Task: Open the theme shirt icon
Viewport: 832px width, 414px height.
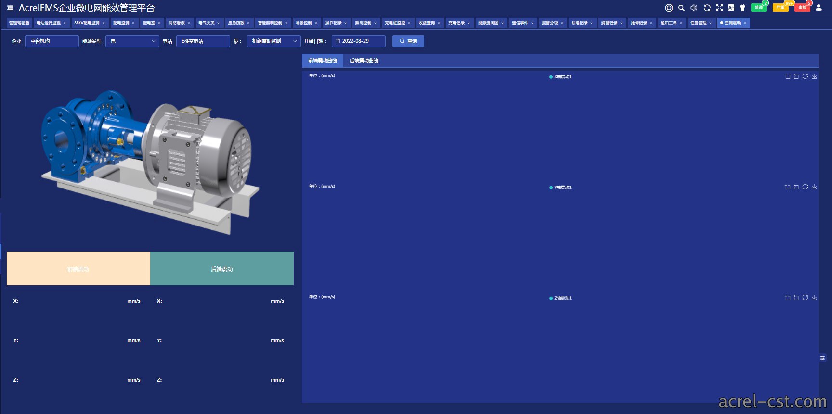Action: [x=742, y=8]
